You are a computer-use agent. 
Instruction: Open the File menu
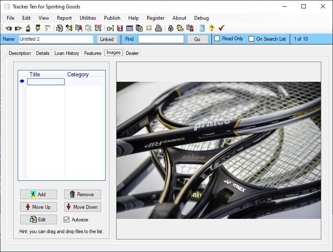click(10, 18)
